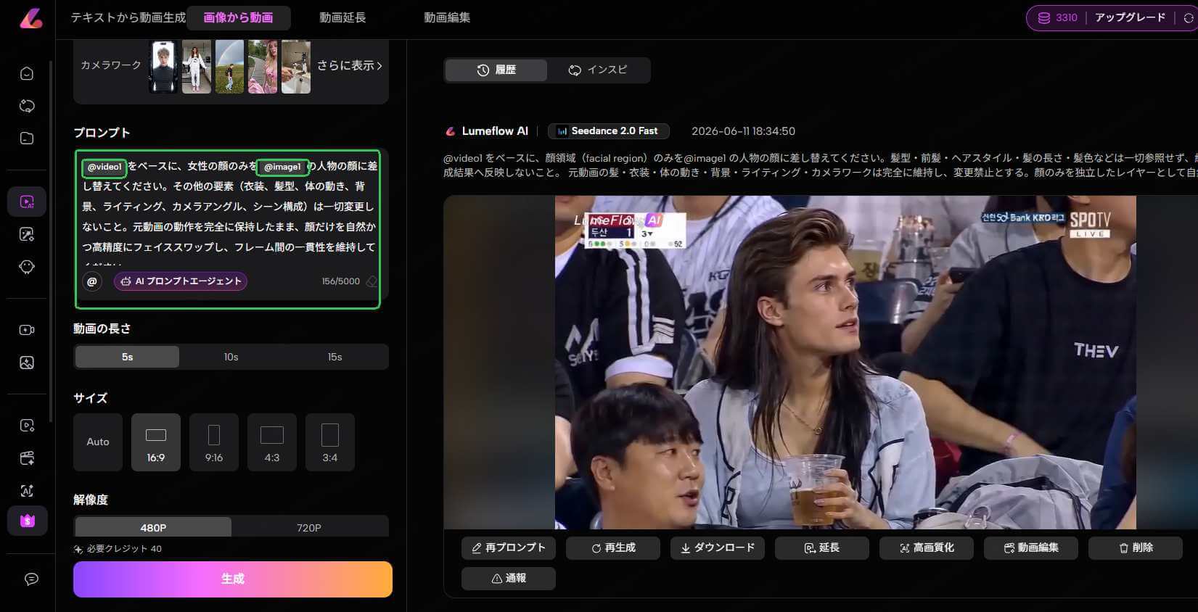Click the ダウンロード button under the video
Viewport: 1198px width, 612px height.
point(718,548)
